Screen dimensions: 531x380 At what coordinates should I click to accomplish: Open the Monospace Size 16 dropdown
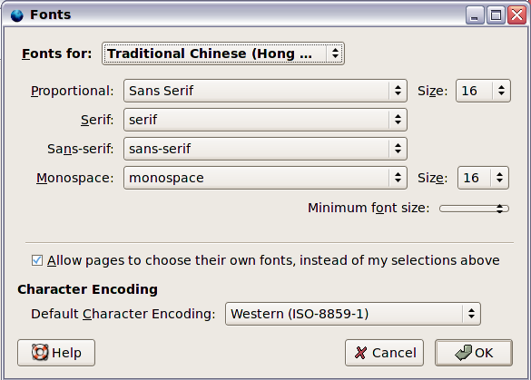tap(483, 178)
